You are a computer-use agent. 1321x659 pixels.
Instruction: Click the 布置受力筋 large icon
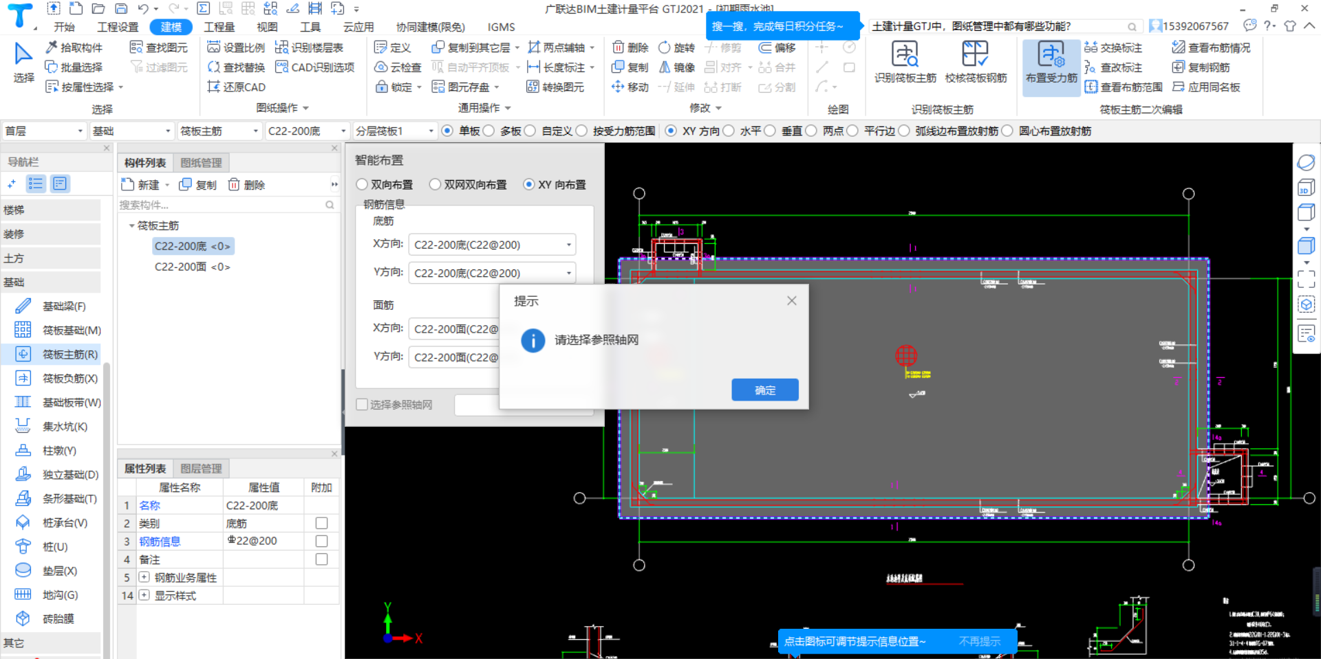click(x=1051, y=54)
